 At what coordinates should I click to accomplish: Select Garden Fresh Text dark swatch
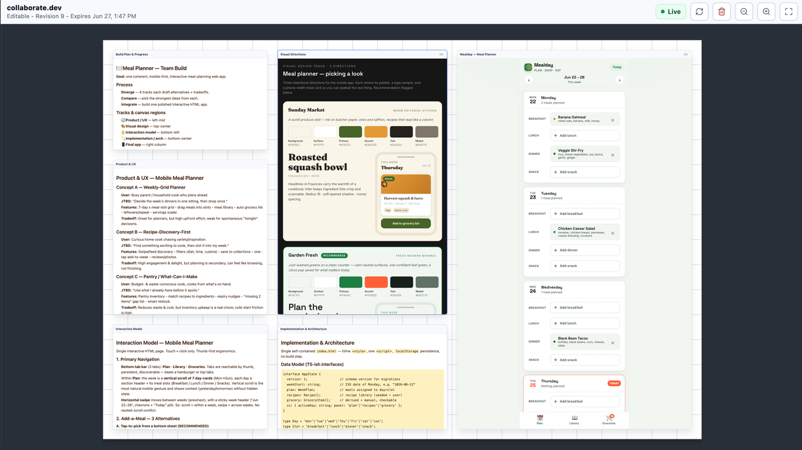pos(401,282)
